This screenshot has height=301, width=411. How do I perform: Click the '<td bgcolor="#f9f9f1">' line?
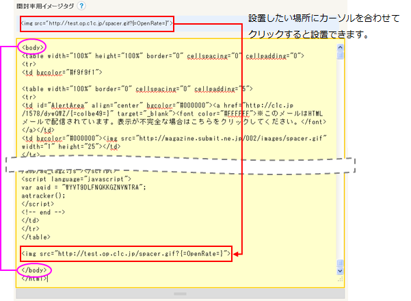pyautogui.click(x=62, y=73)
